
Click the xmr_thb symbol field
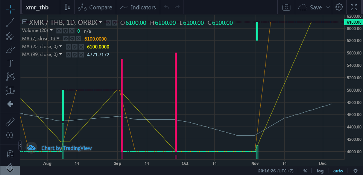40,8
